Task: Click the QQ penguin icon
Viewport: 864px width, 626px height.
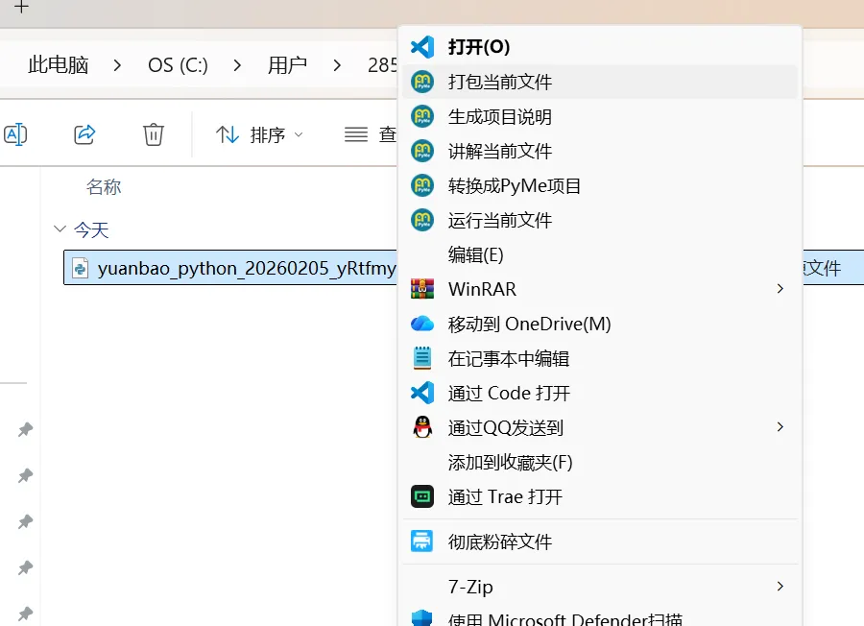Action: 422,427
